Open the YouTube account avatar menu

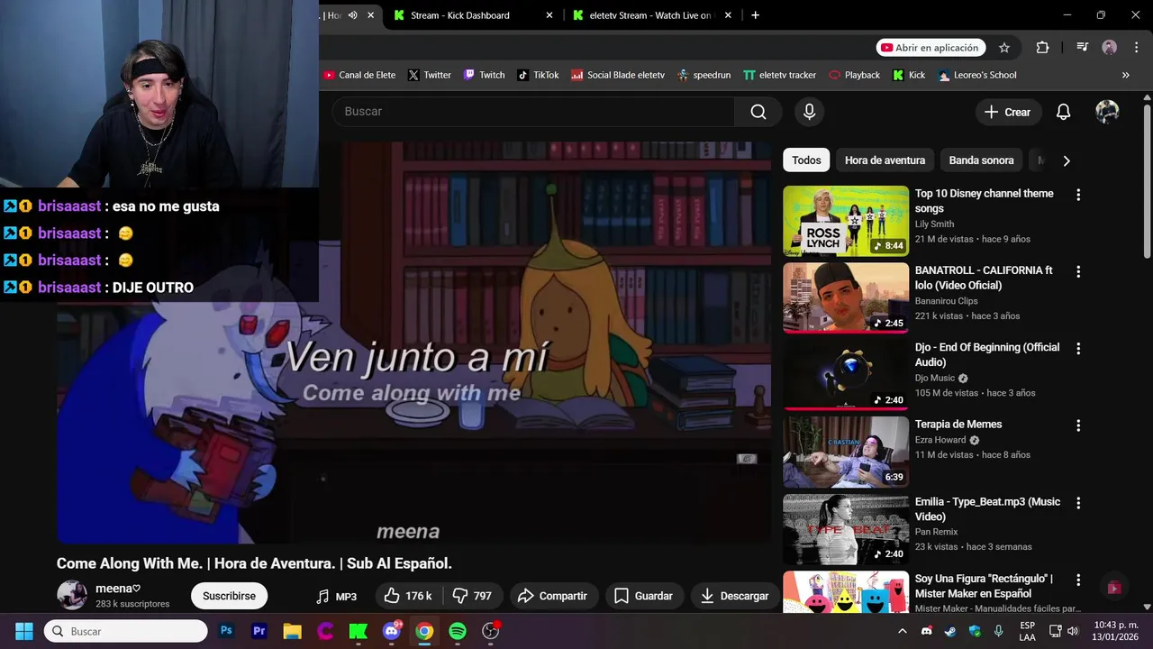tap(1107, 112)
